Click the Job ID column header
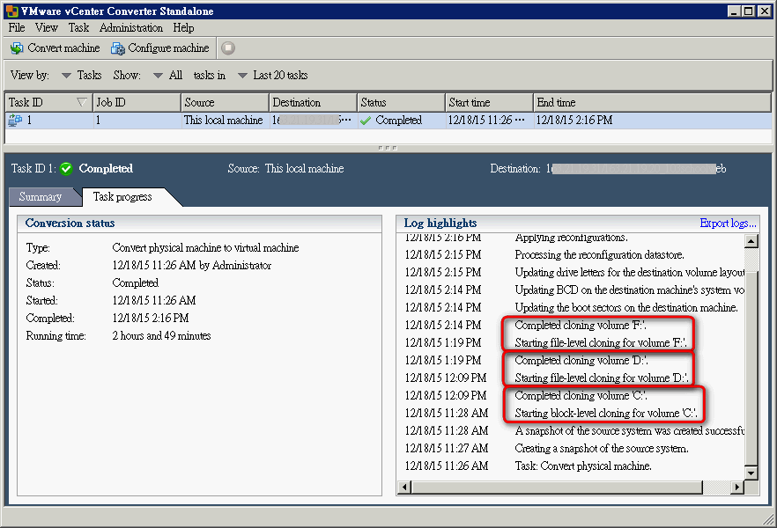777x528 pixels. [137, 102]
